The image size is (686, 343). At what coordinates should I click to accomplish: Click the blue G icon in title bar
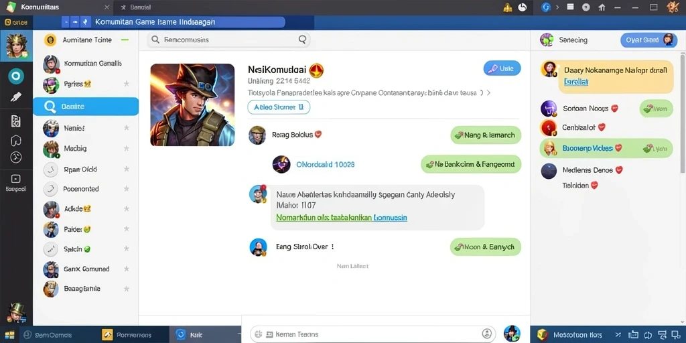pyautogui.click(x=545, y=7)
